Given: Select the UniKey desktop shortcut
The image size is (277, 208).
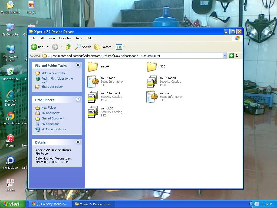Looking at the screenshot, I should click(x=11, y=185).
